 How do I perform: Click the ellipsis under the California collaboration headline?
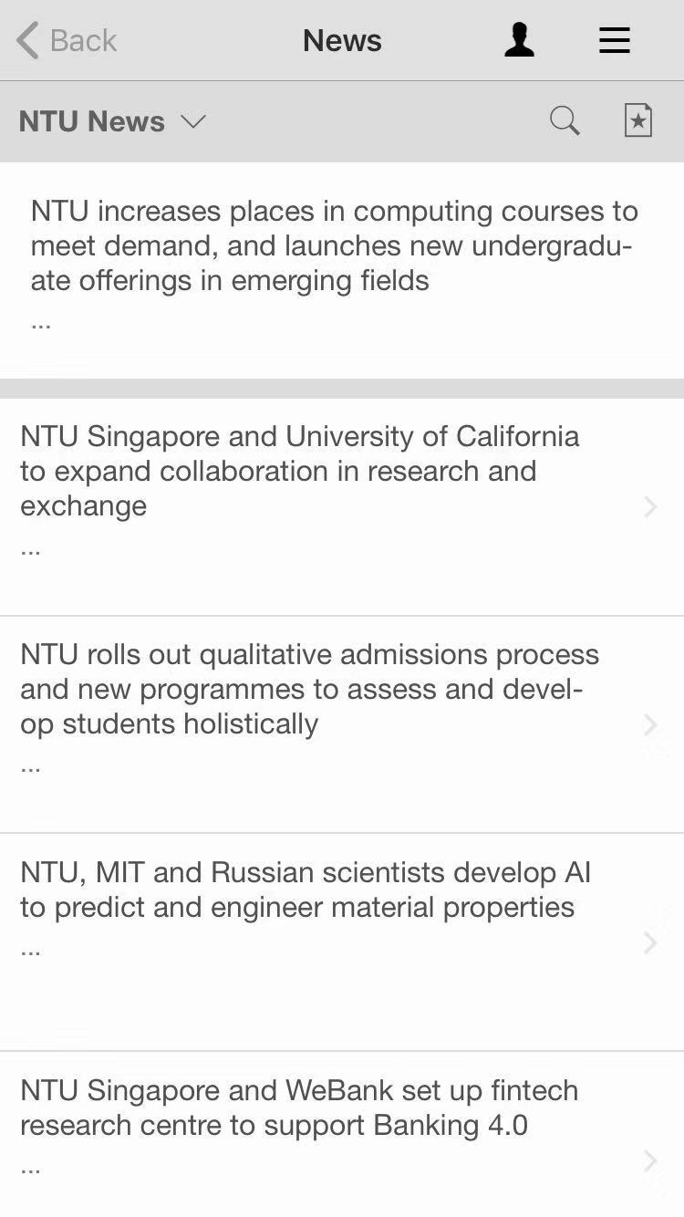(30, 549)
